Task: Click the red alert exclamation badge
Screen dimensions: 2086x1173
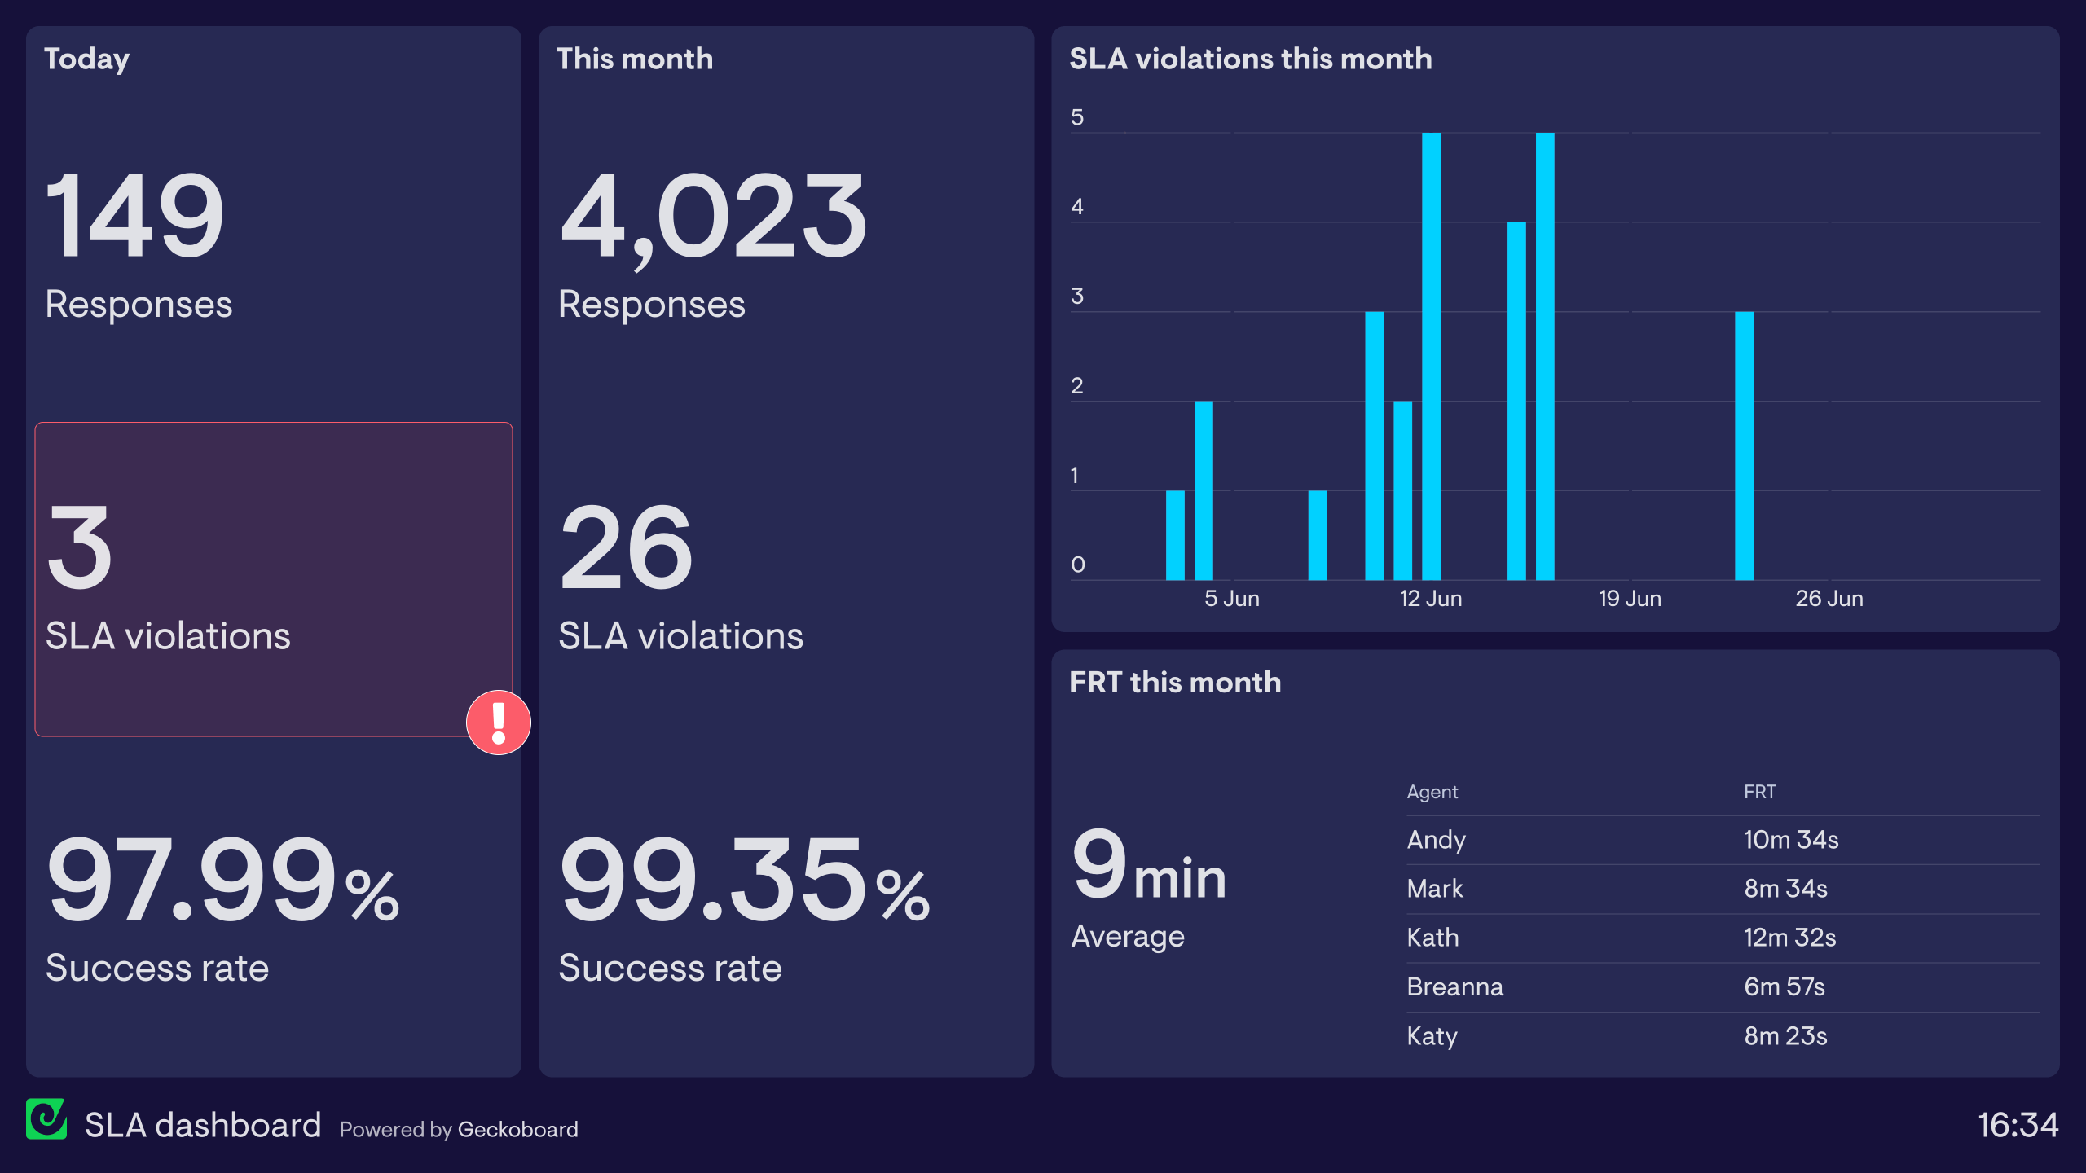Action: [498, 723]
